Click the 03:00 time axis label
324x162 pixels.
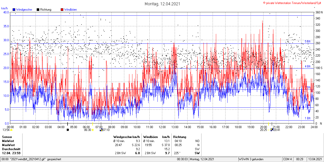coord(48,127)
